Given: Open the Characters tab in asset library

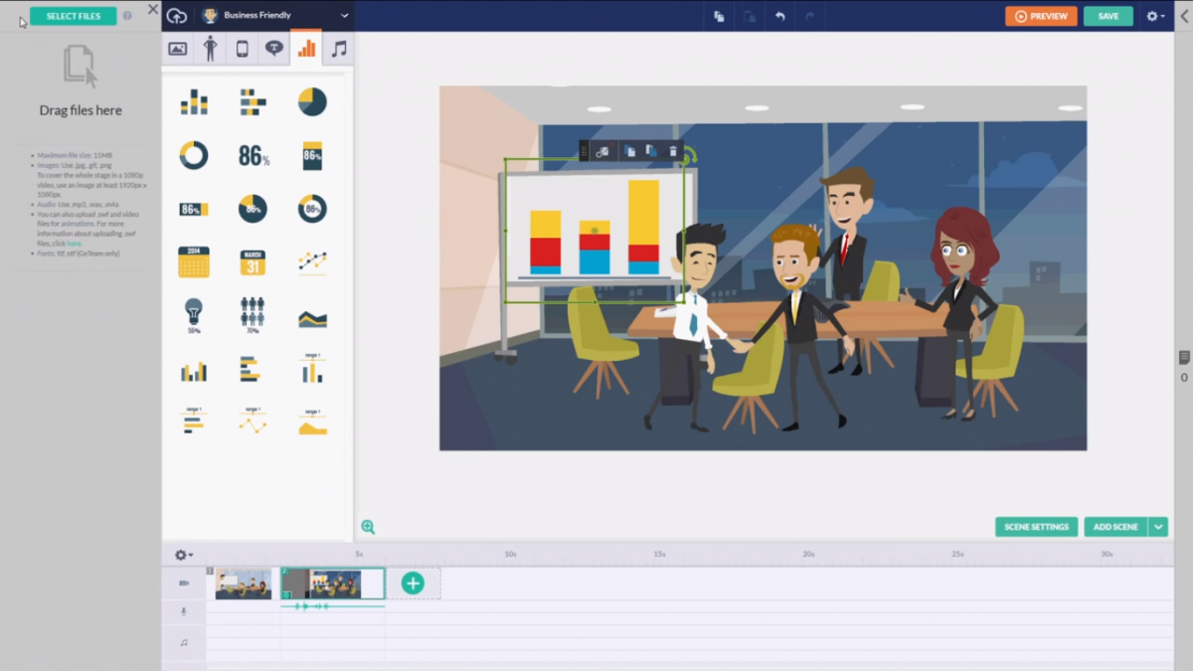Looking at the screenshot, I should pyautogui.click(x=210, y=47).
